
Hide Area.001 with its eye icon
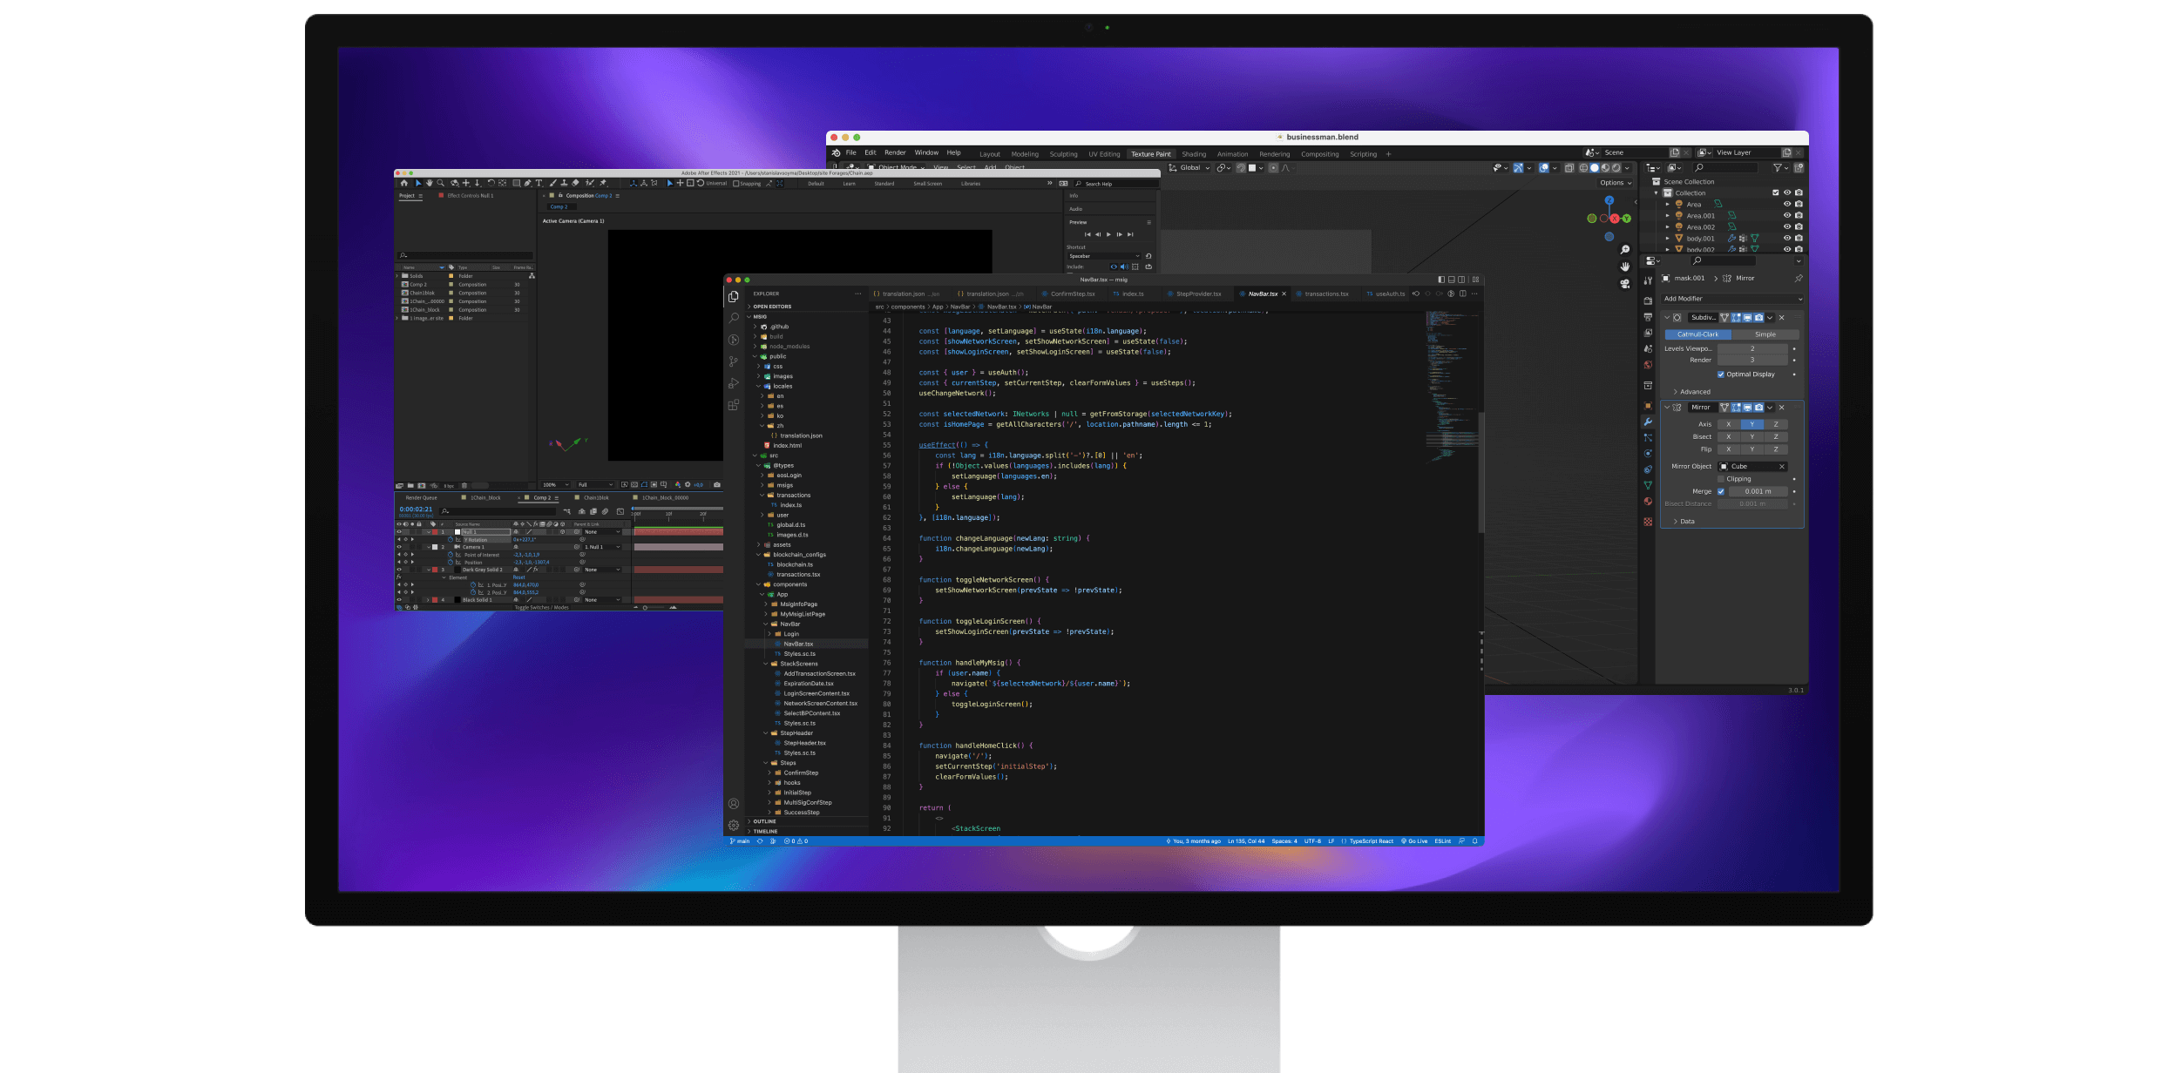[x=1786, y=215]
